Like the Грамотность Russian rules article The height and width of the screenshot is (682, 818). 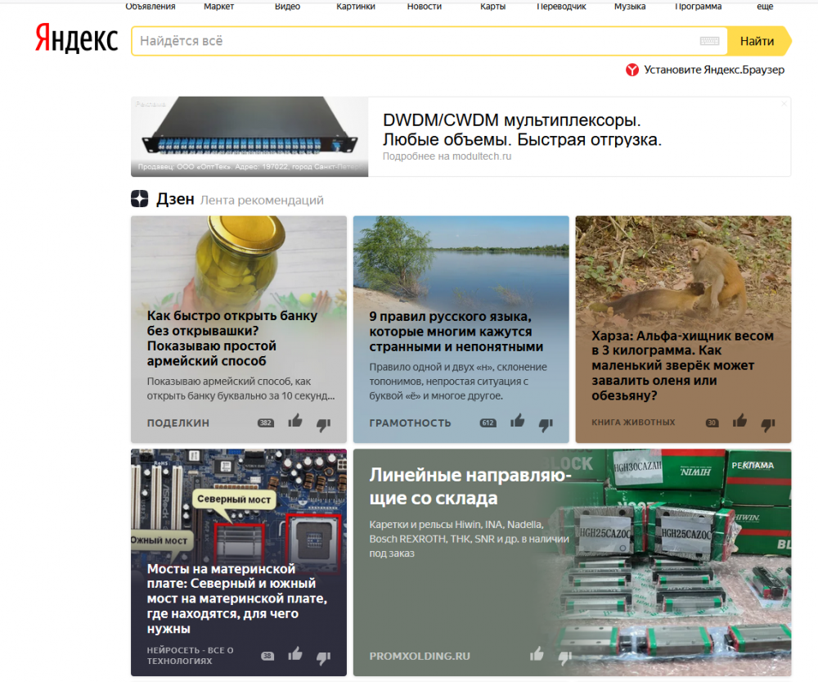pos(518,422)
